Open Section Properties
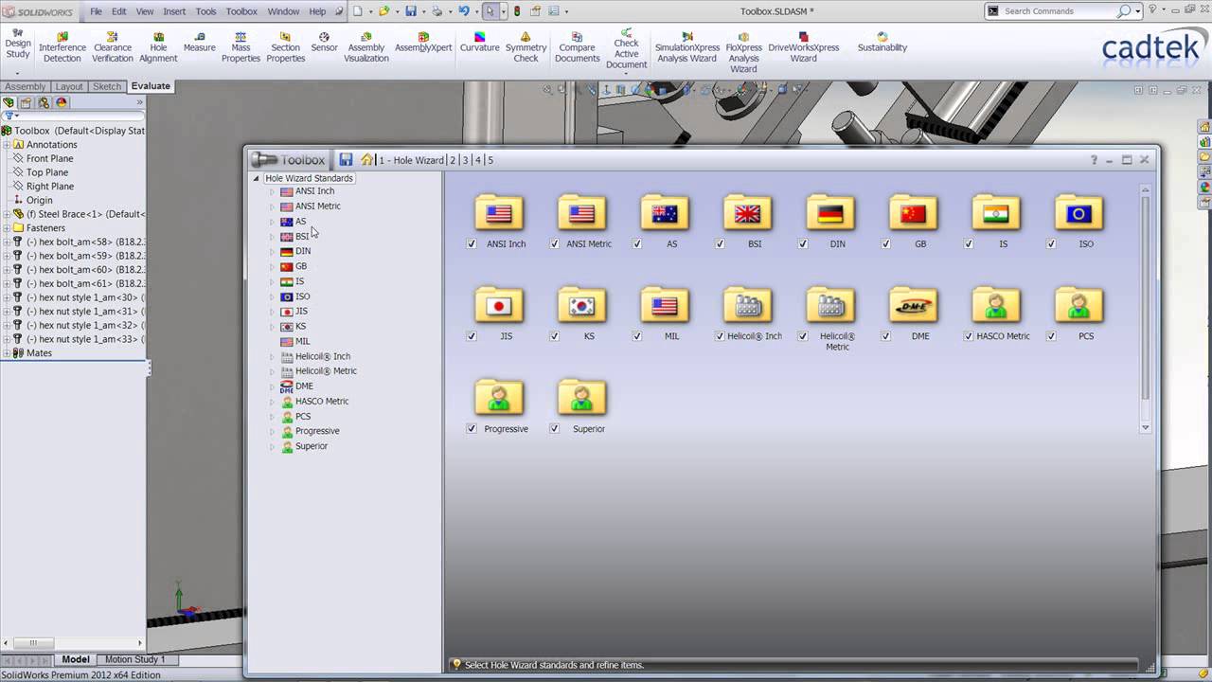This screenshot has height=682, width=1212. coord(285,47)
